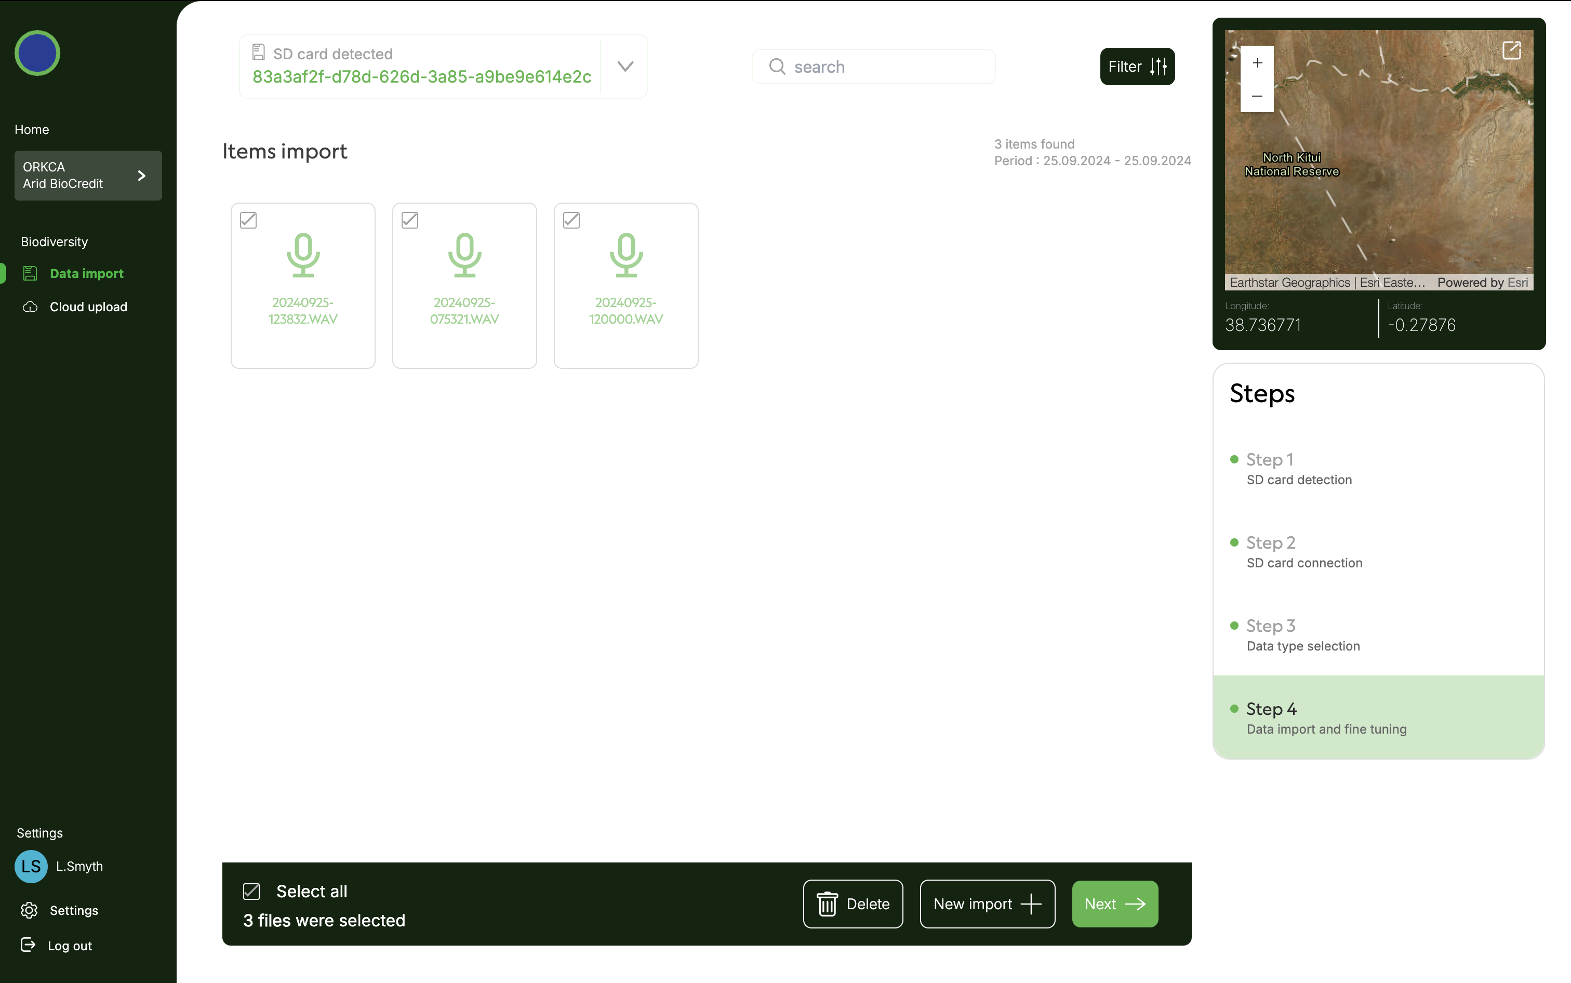
Task: Zoom in on the map
Action: click(x=1257, y=63)
